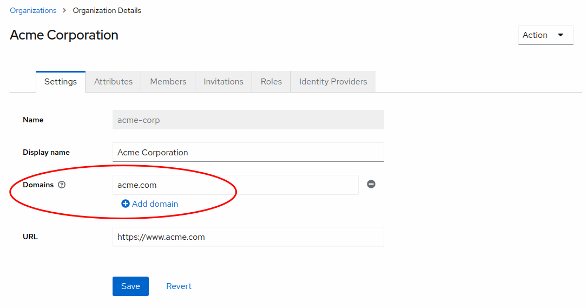Click the Acme Corporation page heading
Viewport: 586px width, 308px height.
pos(64,35)
